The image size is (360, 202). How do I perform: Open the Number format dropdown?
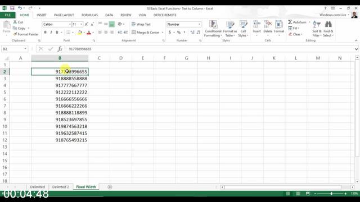click(199, 24)
